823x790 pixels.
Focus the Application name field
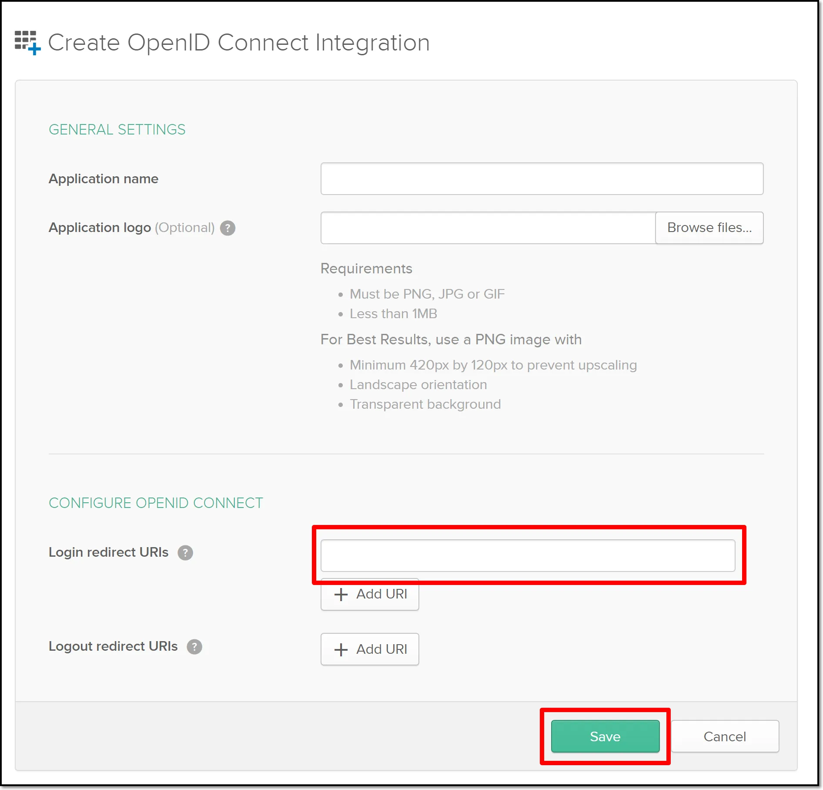click(x=542, y=179)
